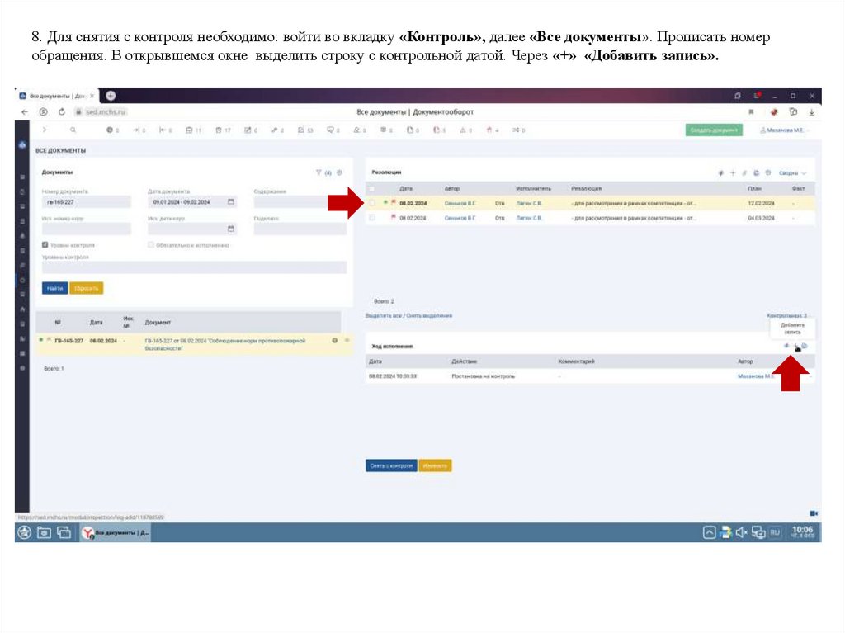This screenshot has height=633, width=845.
Task: Click the plus icon in Резолюции panel header
Action: (734, 172)
